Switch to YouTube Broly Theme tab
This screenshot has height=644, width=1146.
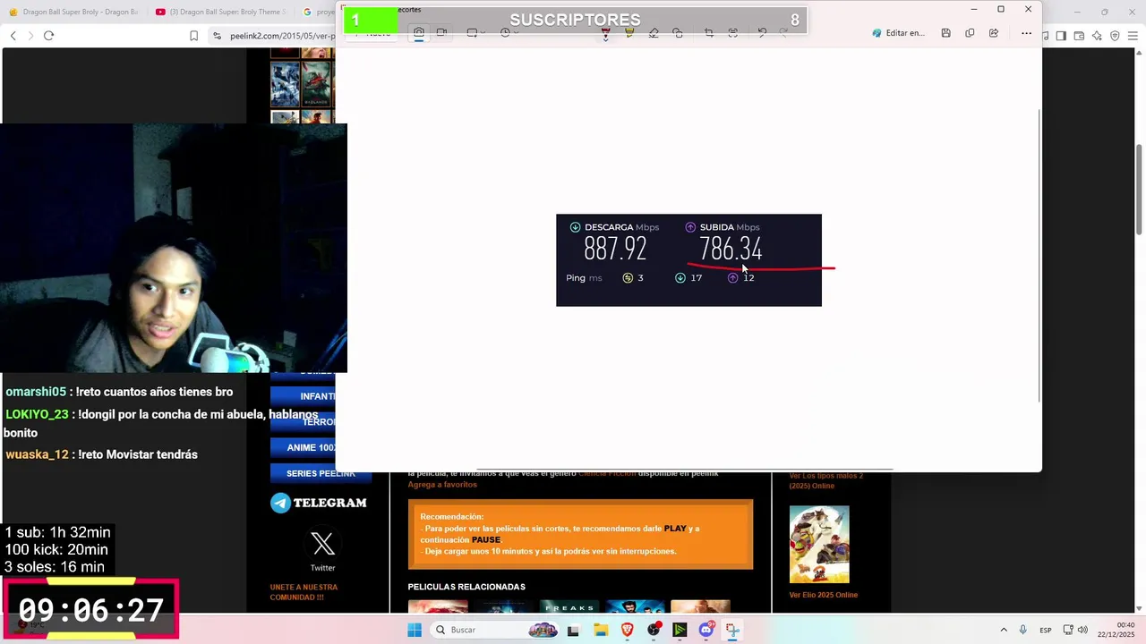click(221, 12)
